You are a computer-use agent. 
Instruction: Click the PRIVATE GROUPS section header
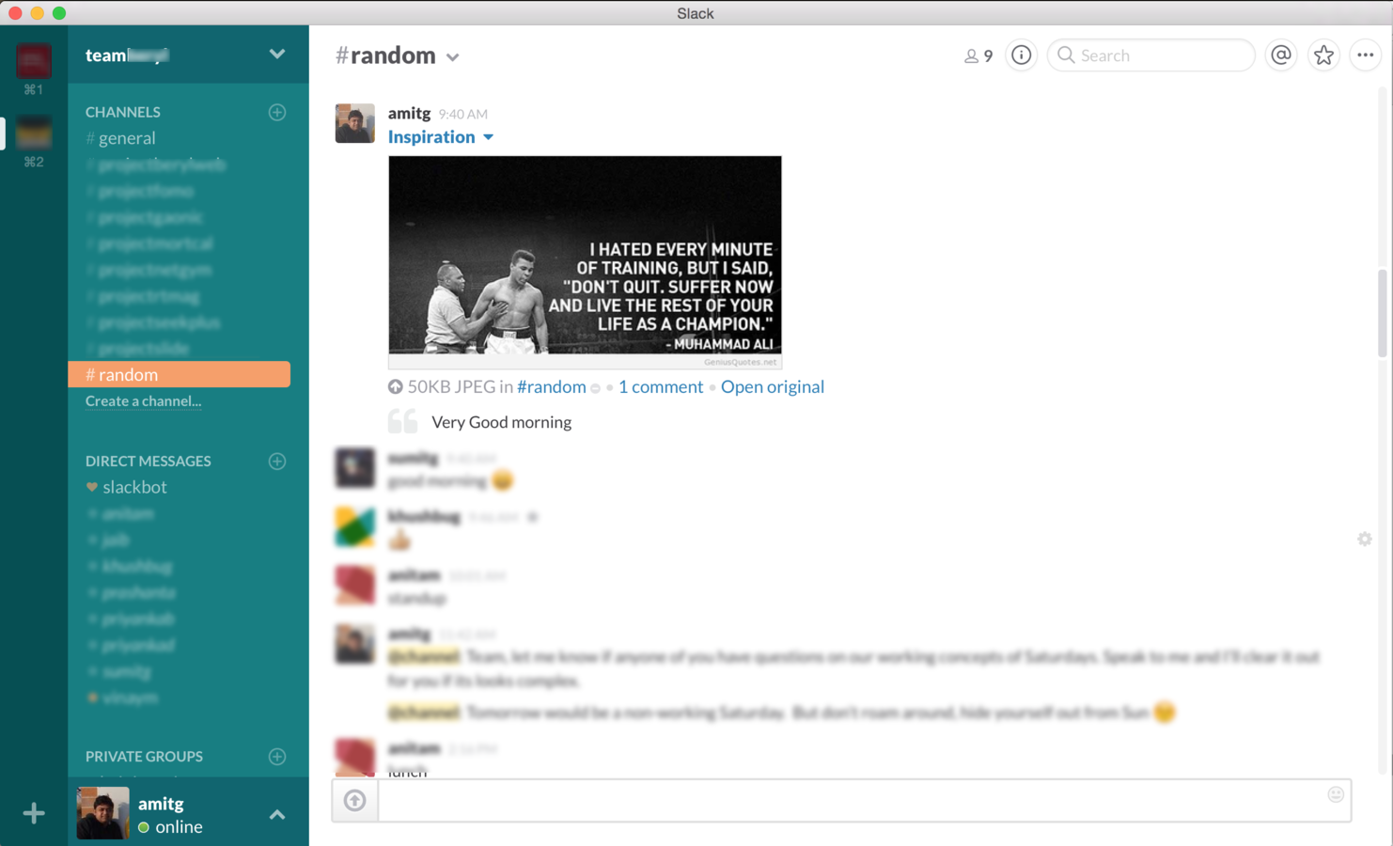point(144,757)
